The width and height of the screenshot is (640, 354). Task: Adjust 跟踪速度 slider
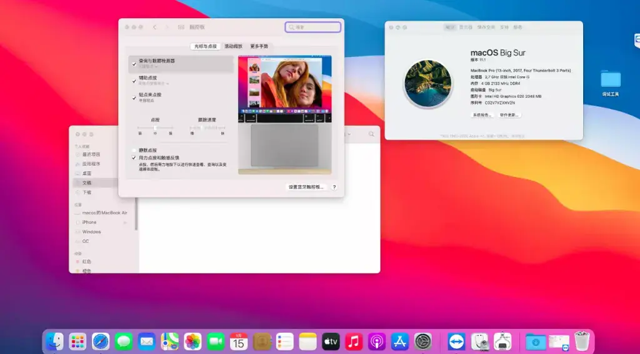207,128
